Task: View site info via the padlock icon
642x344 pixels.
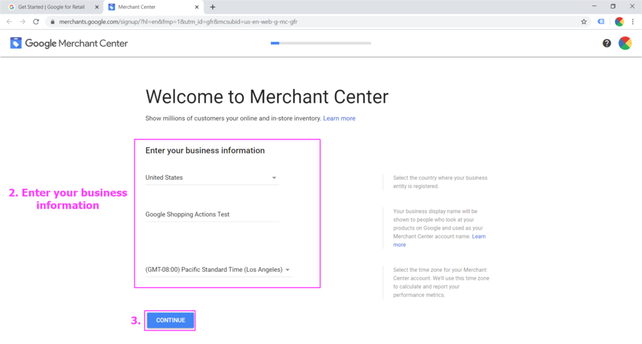Action: [x=53, y=22]
